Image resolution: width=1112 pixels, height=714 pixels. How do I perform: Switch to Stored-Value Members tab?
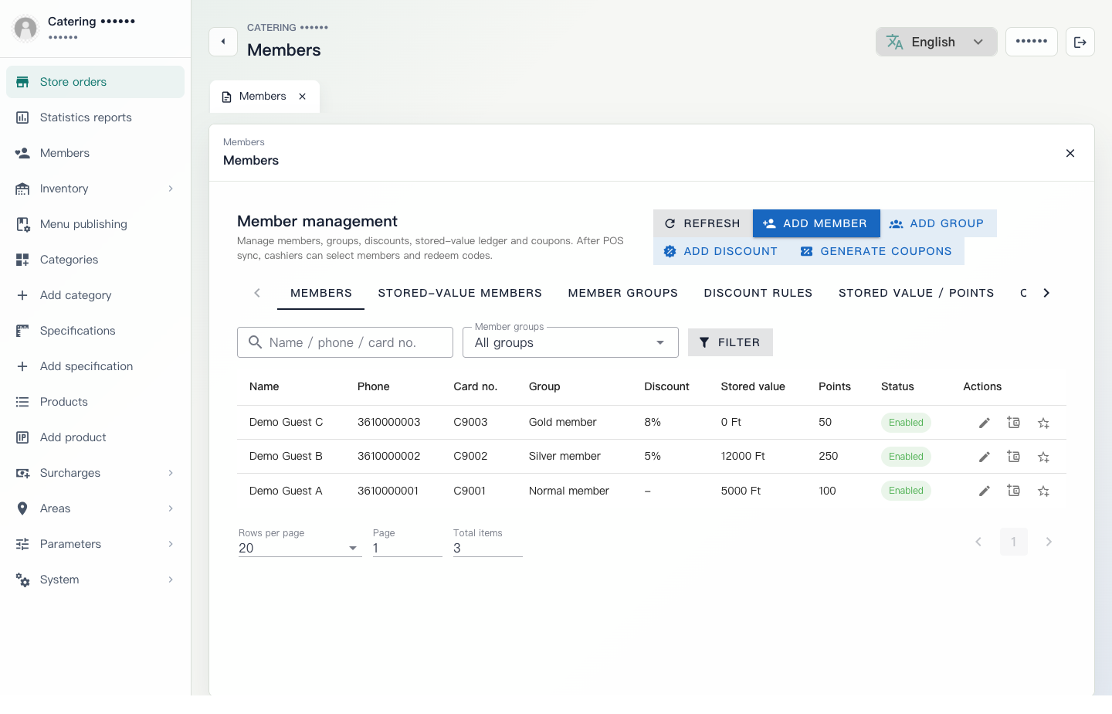click(x=460, y=293)
